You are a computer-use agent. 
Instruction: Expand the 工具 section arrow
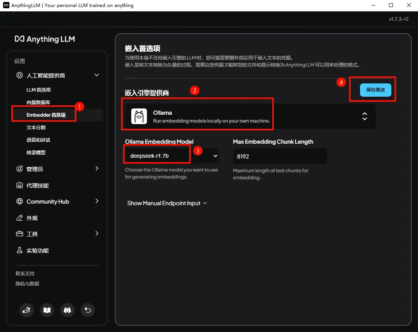[x=97, y=233]
